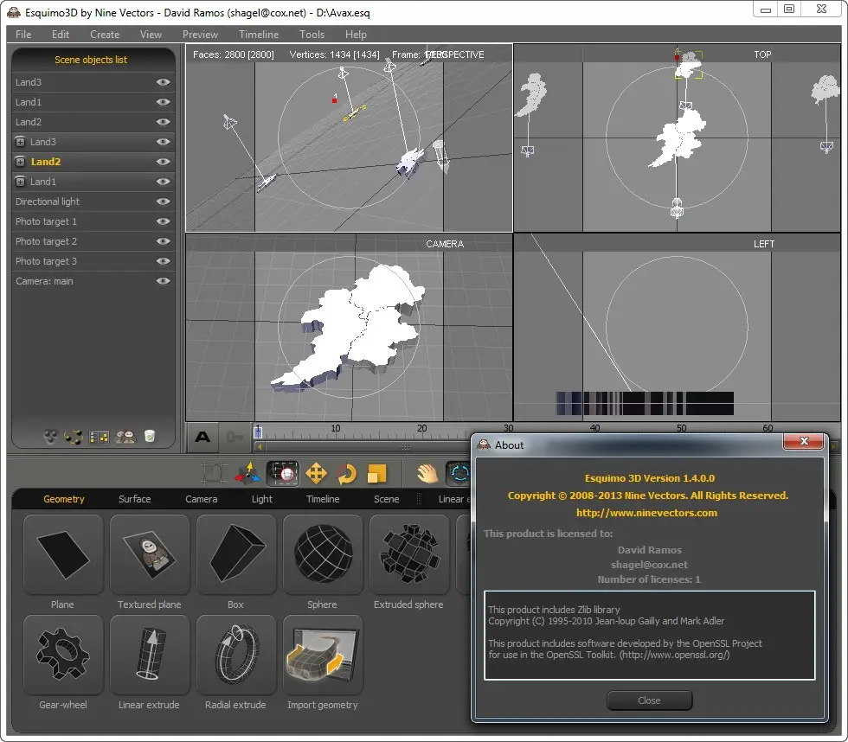Switch to the Geometry tab
This screenshot has height=742, width=848.
pos(64,499)
